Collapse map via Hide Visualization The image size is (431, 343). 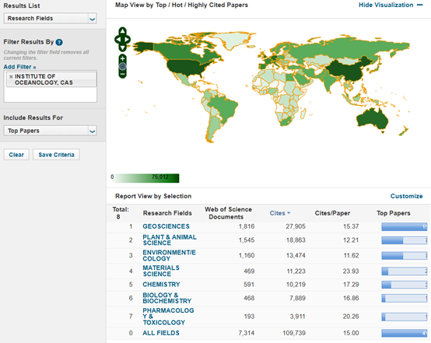tap(391, 5)
